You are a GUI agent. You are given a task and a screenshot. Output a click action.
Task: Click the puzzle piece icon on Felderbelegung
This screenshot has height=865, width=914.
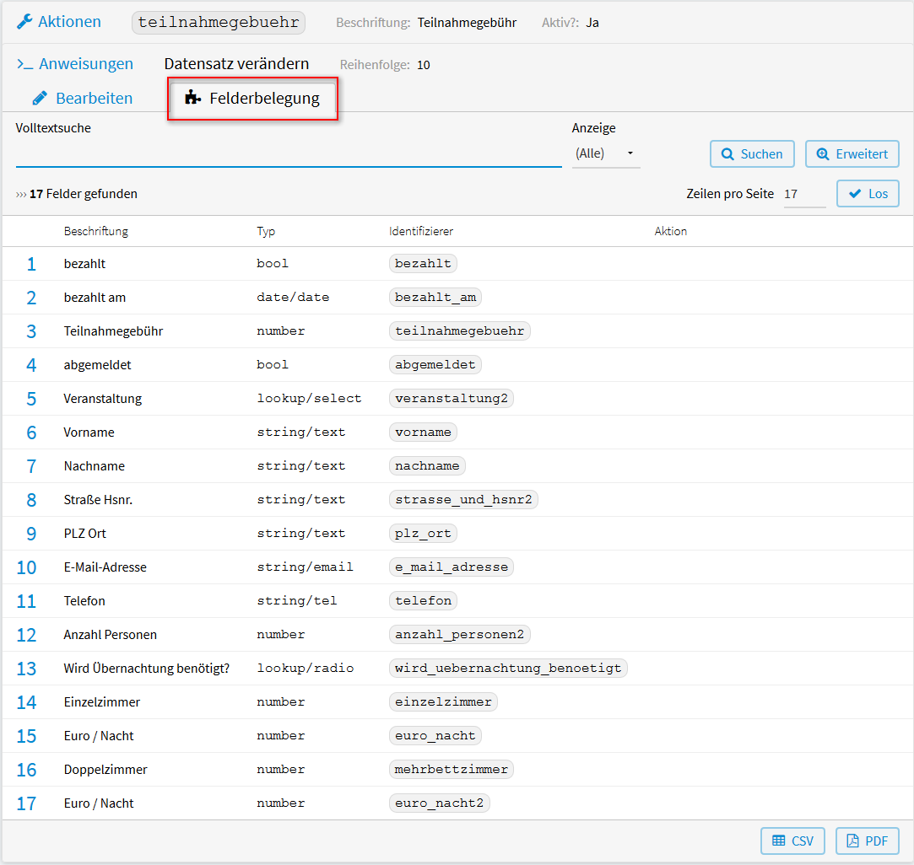click(x=192, y=97)
